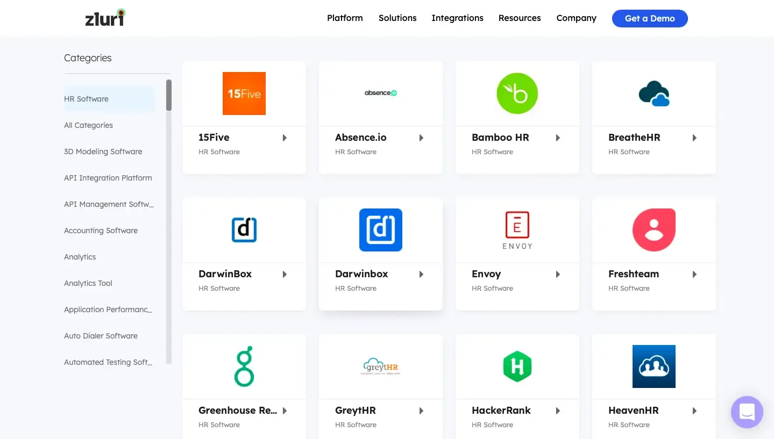Click the Greenhouse Re... card title
Screen dimensions: 774x439
[x=238, y=411]
